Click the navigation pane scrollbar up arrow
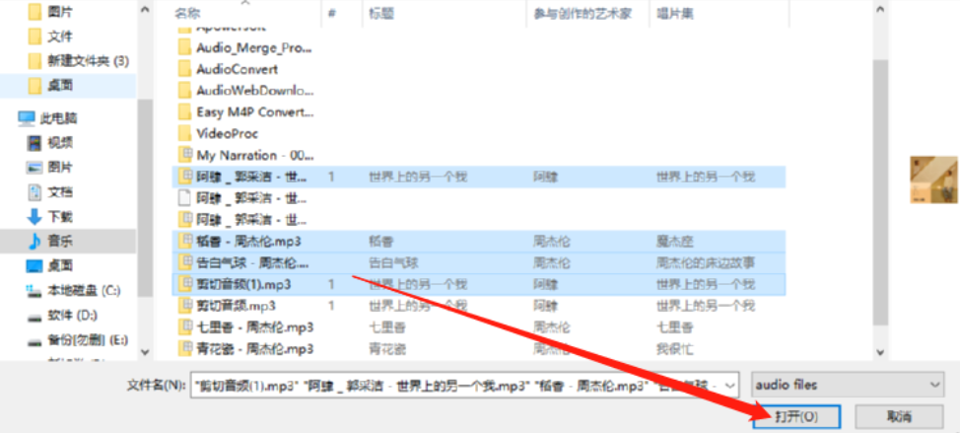 pos(145,11)
